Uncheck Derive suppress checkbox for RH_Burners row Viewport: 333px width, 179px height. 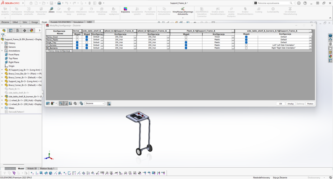coord(77,48)
